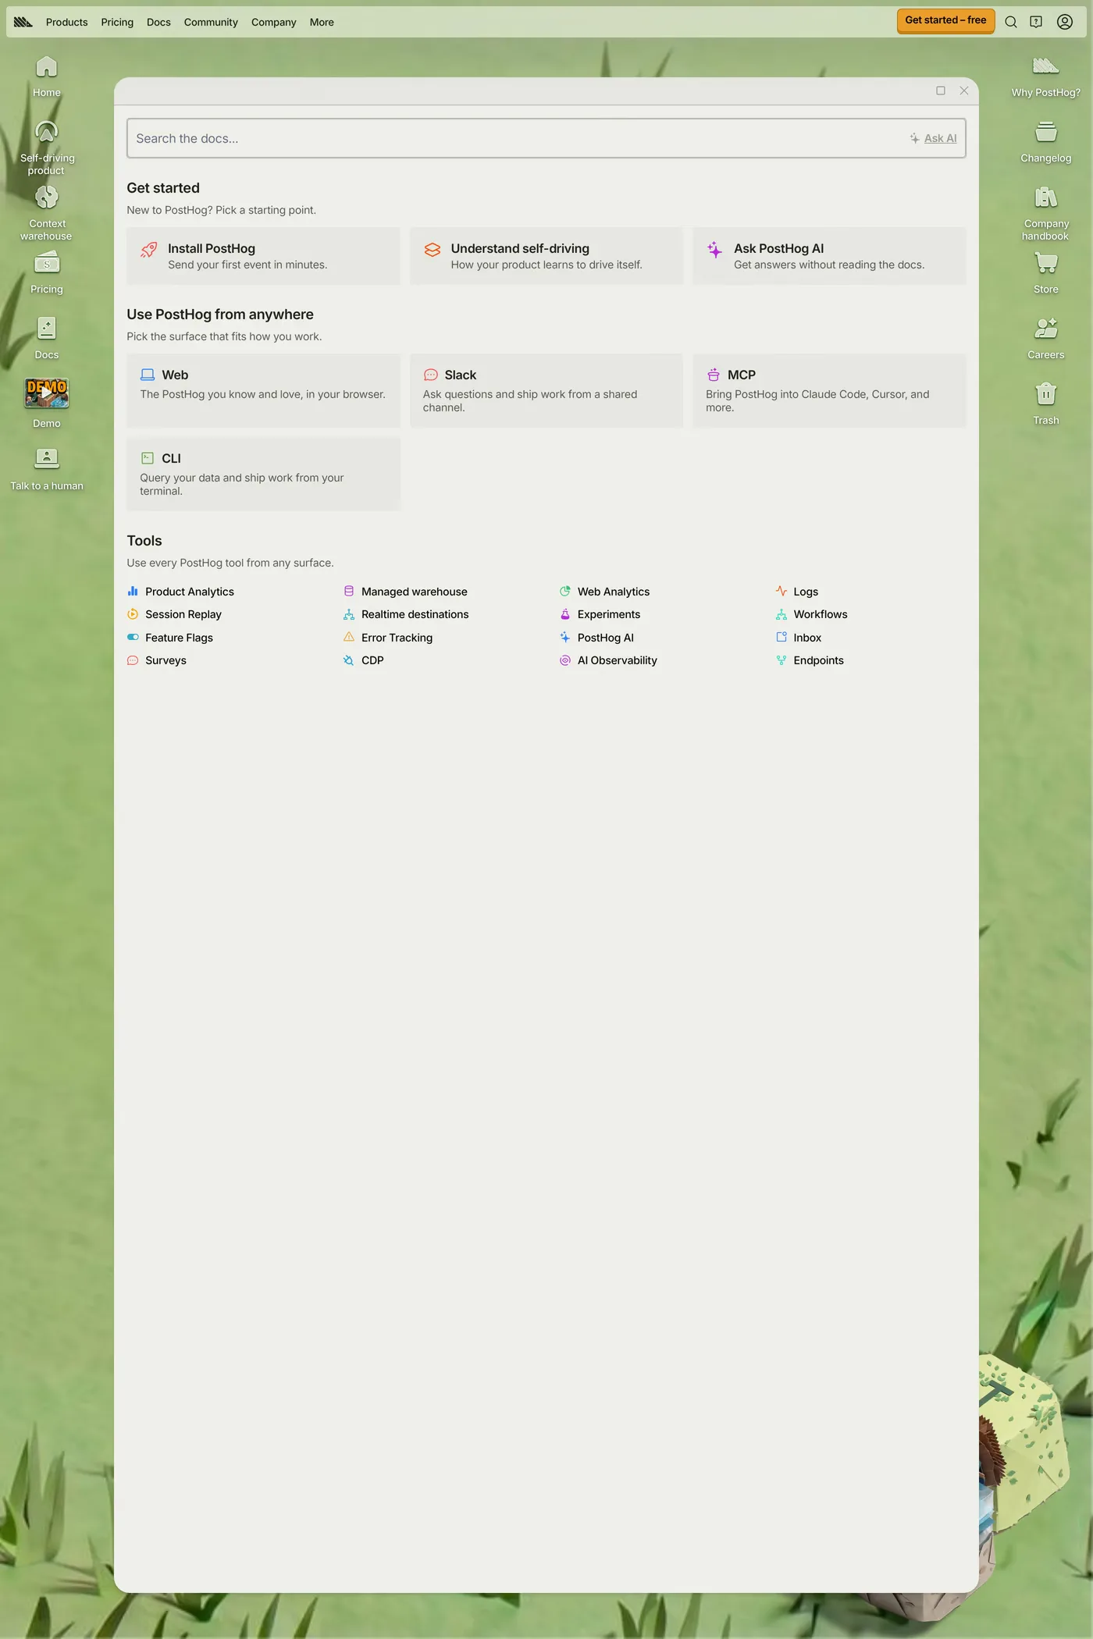Open the Why PostHog? desktop icon

(x=1046, y=76)
